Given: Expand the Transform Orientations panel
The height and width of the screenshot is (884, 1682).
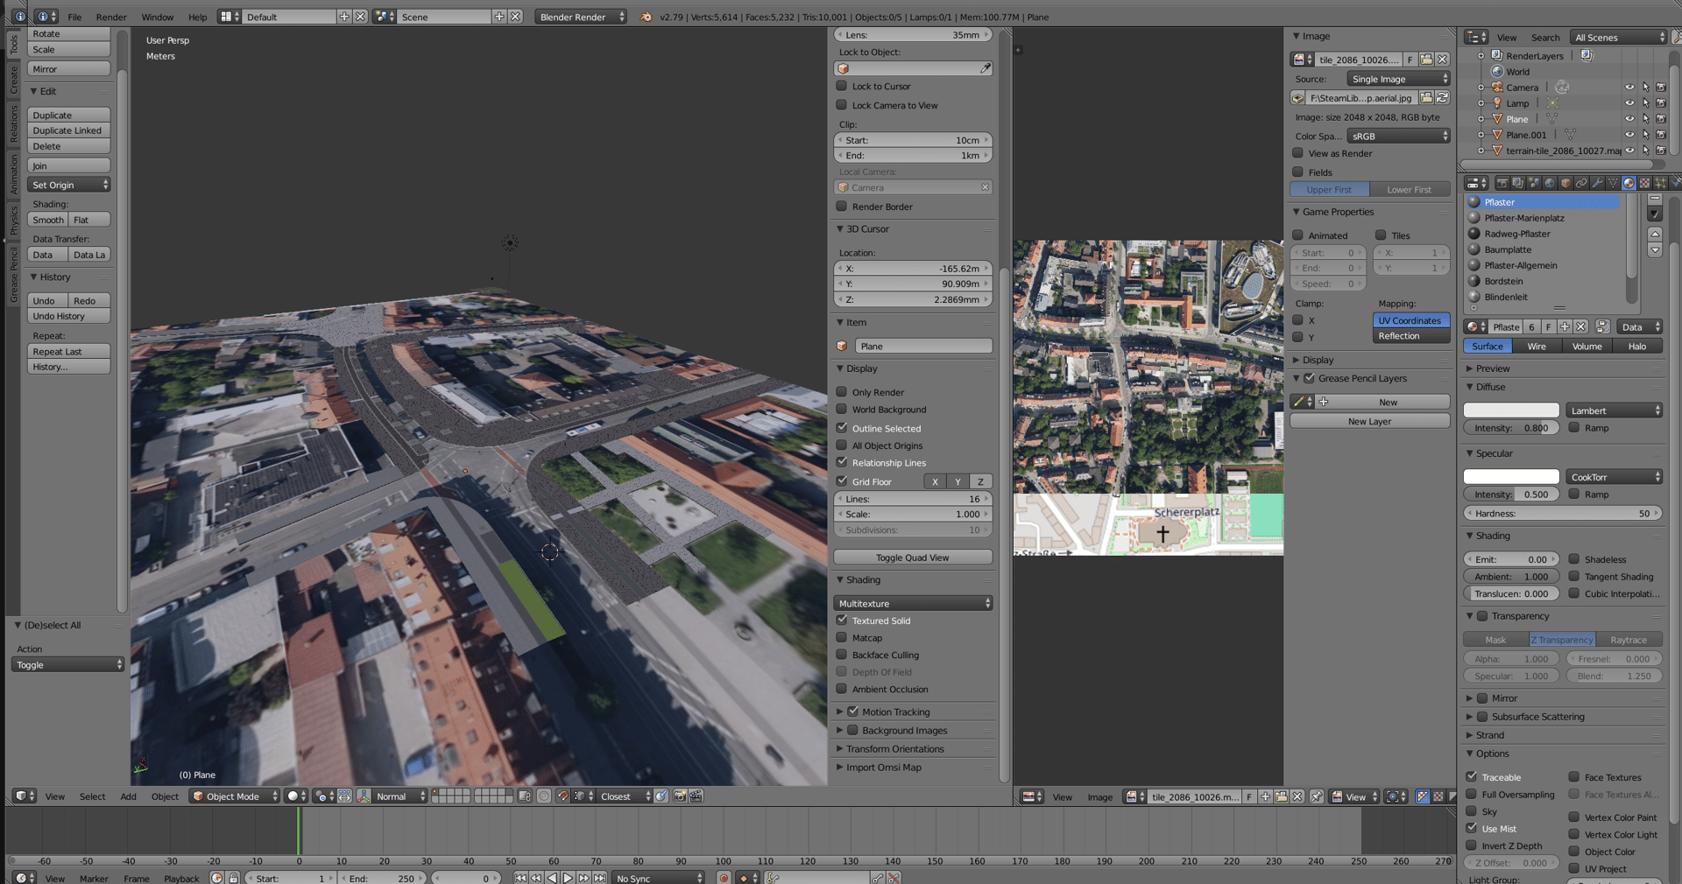Looking at the screenshot, I should pyautogui.click(x=894, y=749).
